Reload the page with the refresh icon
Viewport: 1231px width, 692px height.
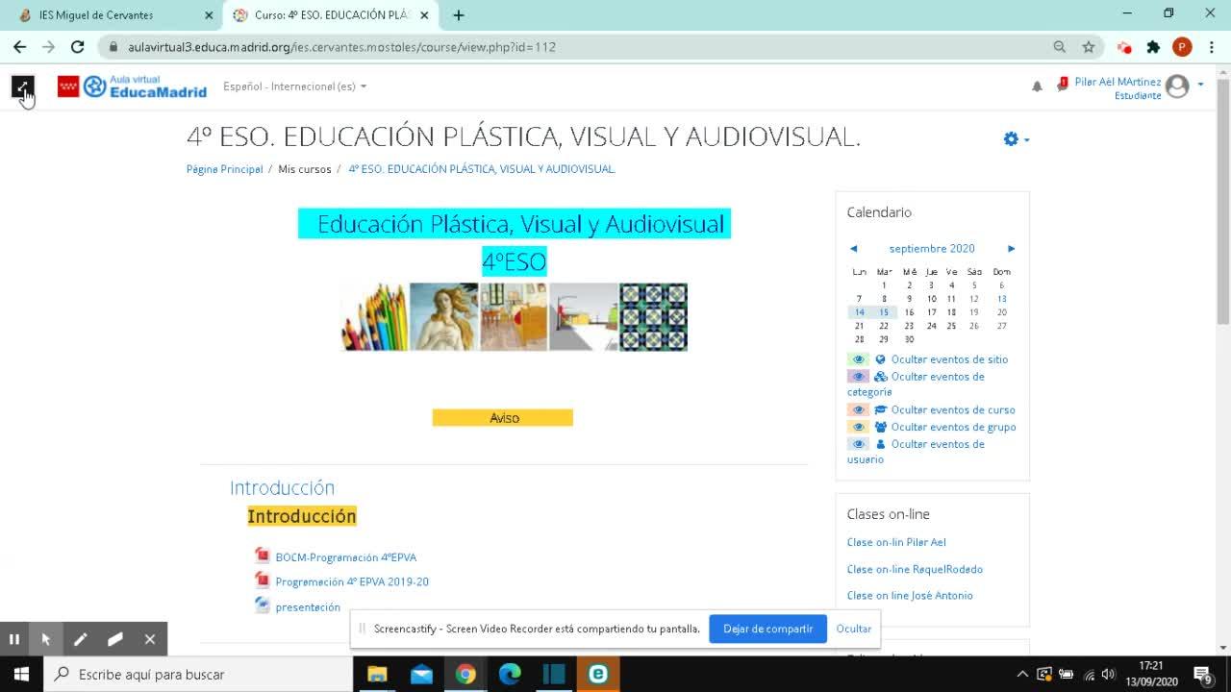(78, 47)
